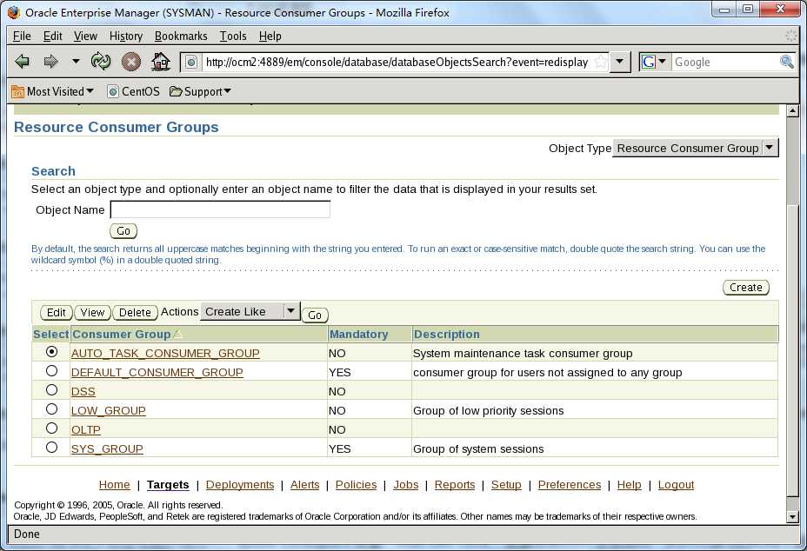Open the Object Type dropdown
The height and width of the screenshot is (551, 807).
pyautogui.click(x=695, y=148)
